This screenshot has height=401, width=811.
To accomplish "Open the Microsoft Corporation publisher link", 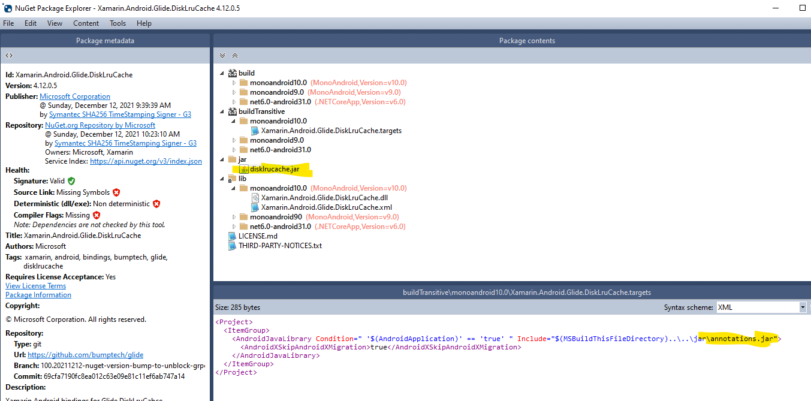I will coord(74,96).
